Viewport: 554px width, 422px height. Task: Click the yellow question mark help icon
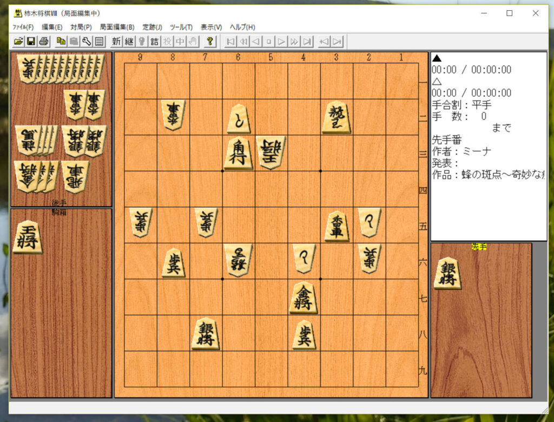(x=210, y=41)
